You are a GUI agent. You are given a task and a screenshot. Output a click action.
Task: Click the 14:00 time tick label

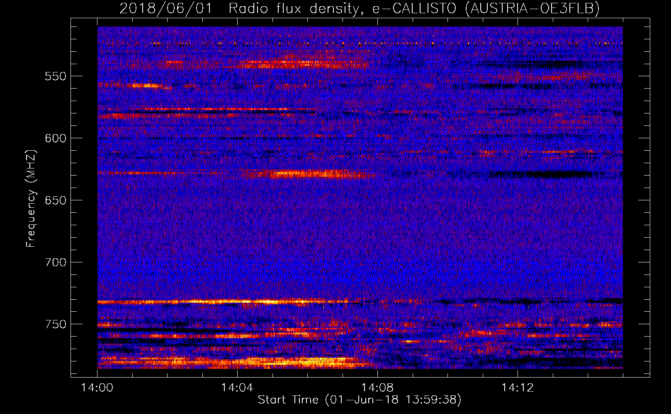(x=97, y=388)
